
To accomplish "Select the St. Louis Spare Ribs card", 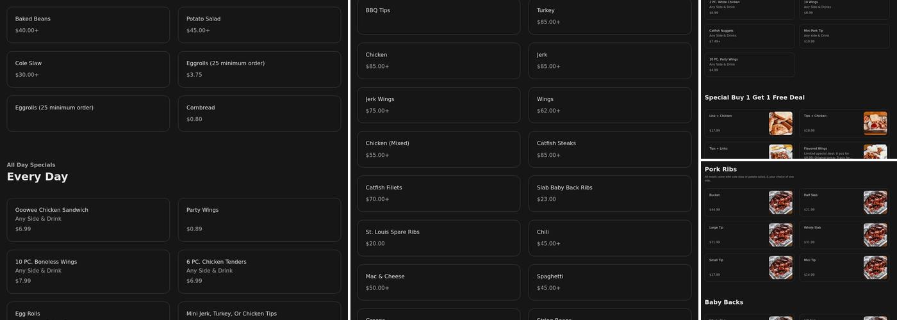I will click(x=439, y=237).
